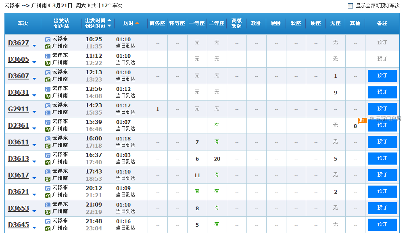Viewport: 407px width, 236px height.
Task: Book train D3645 with 预订 button
Action: pyautogui.click(x=382, y=225)
